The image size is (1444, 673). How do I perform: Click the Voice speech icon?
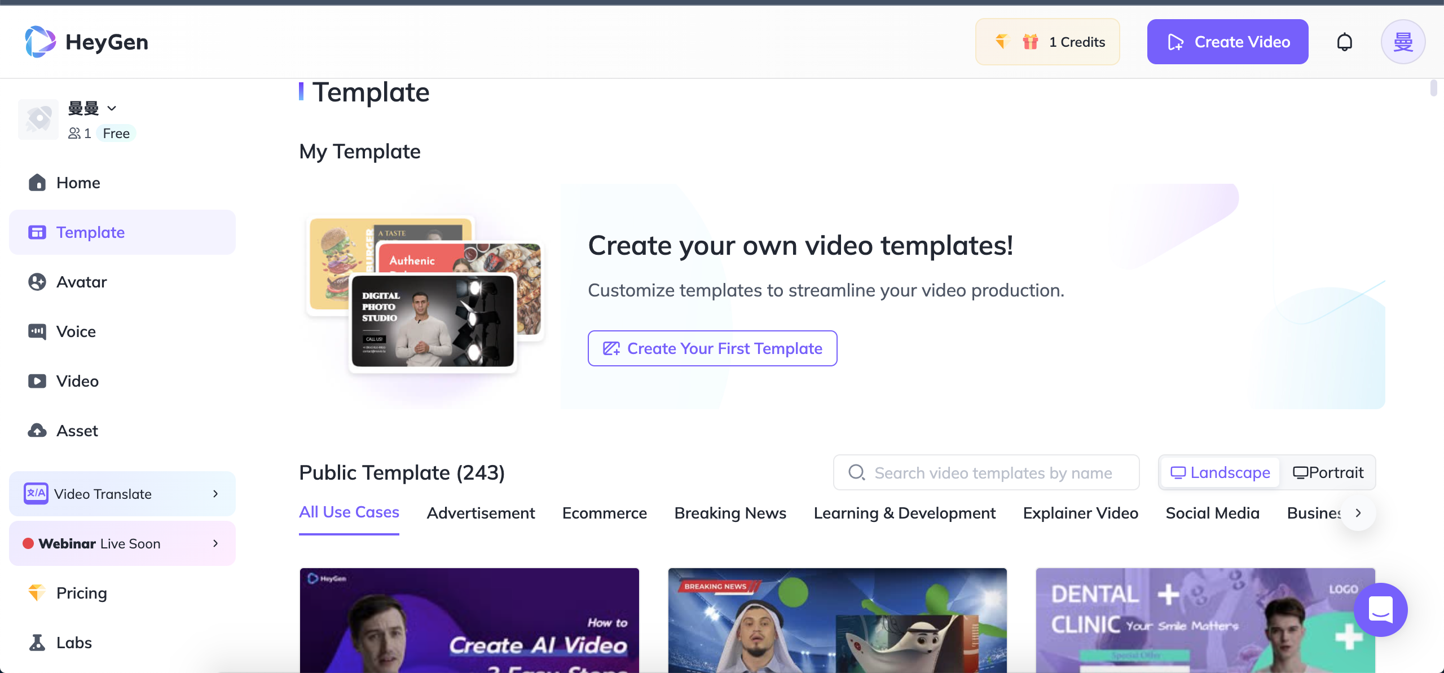[x=37, y=331]
